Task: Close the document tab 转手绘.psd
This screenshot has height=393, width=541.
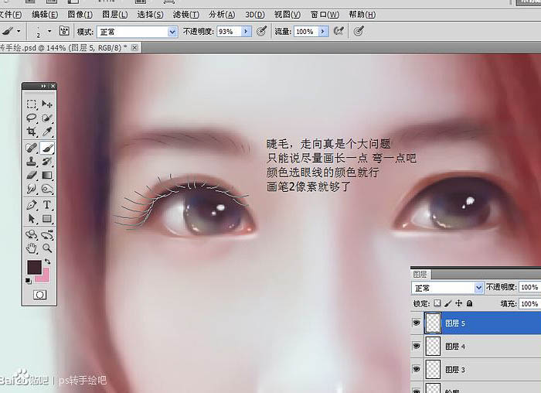Action: coord(136,47)
